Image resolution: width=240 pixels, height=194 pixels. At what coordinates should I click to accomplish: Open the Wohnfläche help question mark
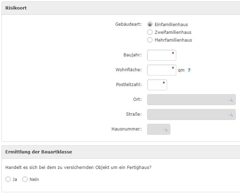point(189,70)
